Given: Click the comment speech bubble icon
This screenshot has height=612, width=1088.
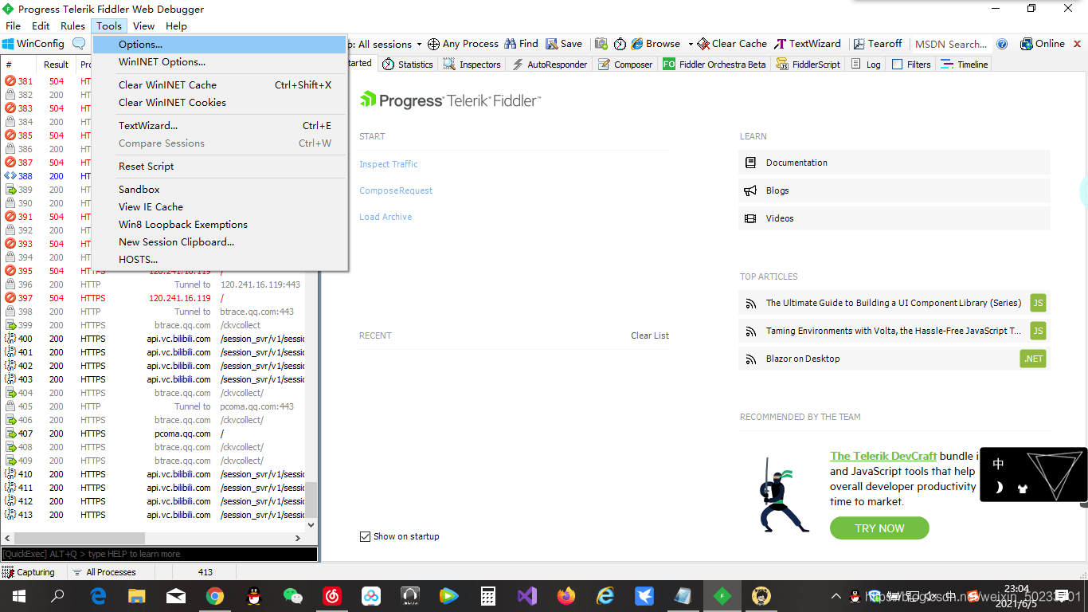Looking at the screenshot, I should 79,44.
